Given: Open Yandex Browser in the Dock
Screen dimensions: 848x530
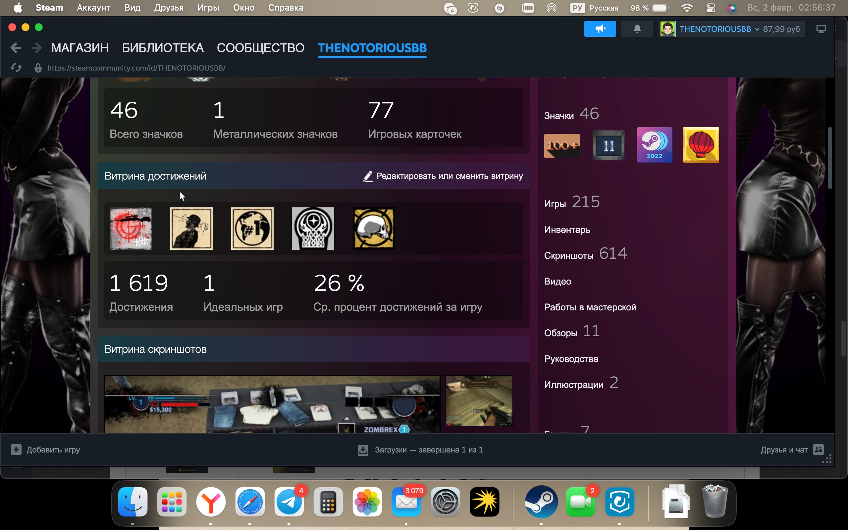Looking at the screenshot, I should coord(211,502).
